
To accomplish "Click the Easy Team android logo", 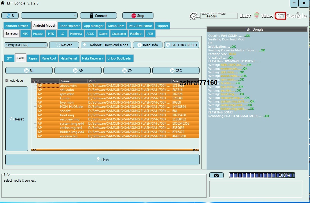I will [x=257, y=15].
